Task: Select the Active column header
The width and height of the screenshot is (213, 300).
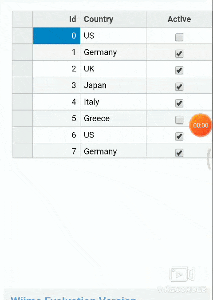Action: point(179,19)
